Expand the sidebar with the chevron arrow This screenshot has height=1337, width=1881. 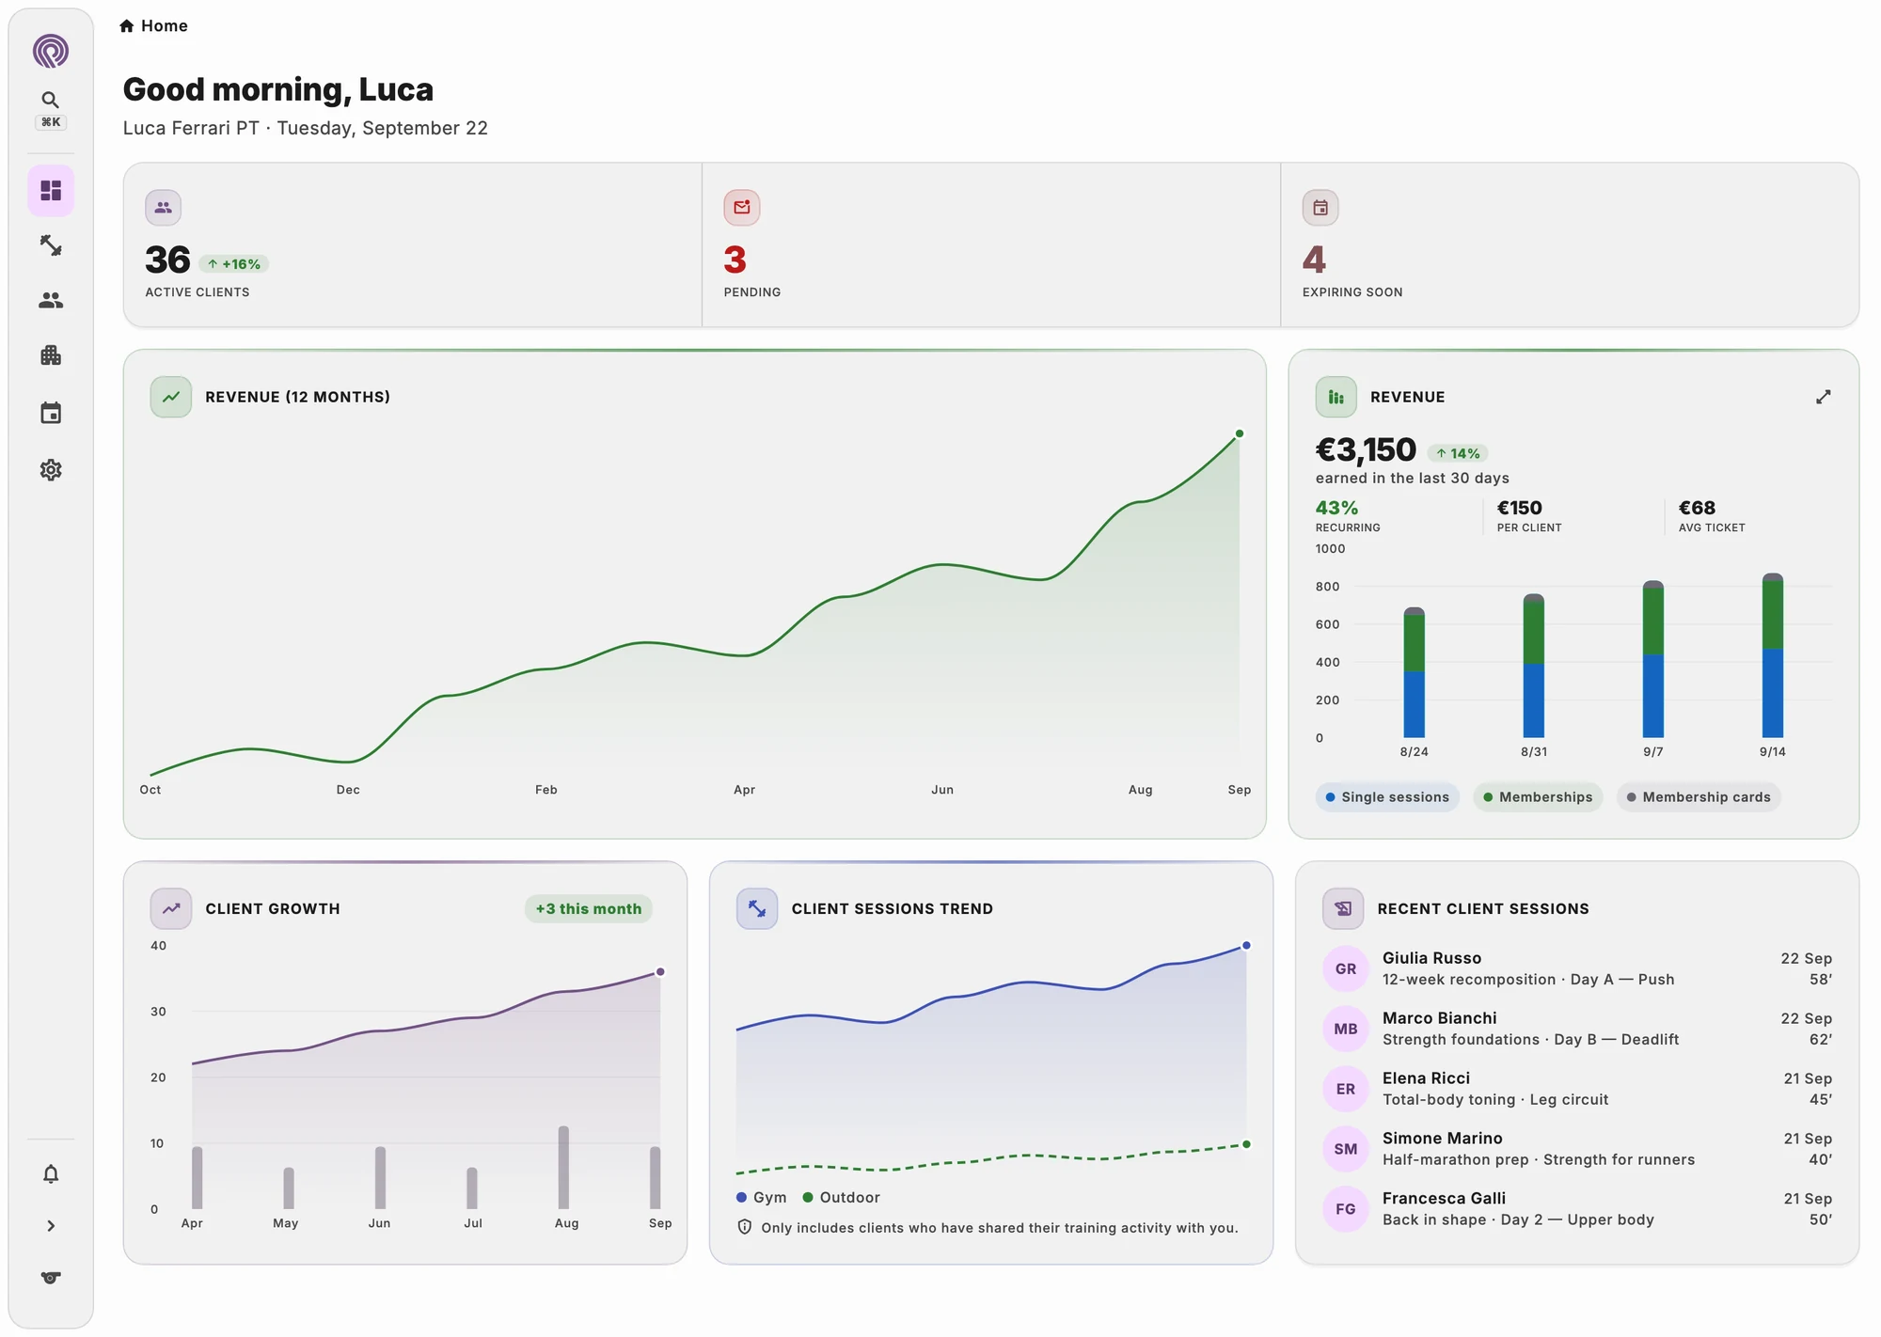[51, 1226]
